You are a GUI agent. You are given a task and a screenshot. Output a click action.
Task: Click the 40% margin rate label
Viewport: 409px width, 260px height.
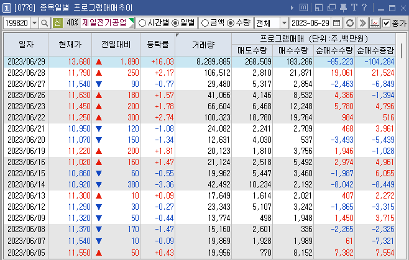72,23
